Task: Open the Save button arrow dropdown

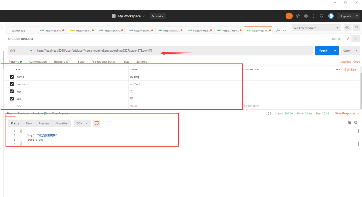Action: [x=356, y=51]
